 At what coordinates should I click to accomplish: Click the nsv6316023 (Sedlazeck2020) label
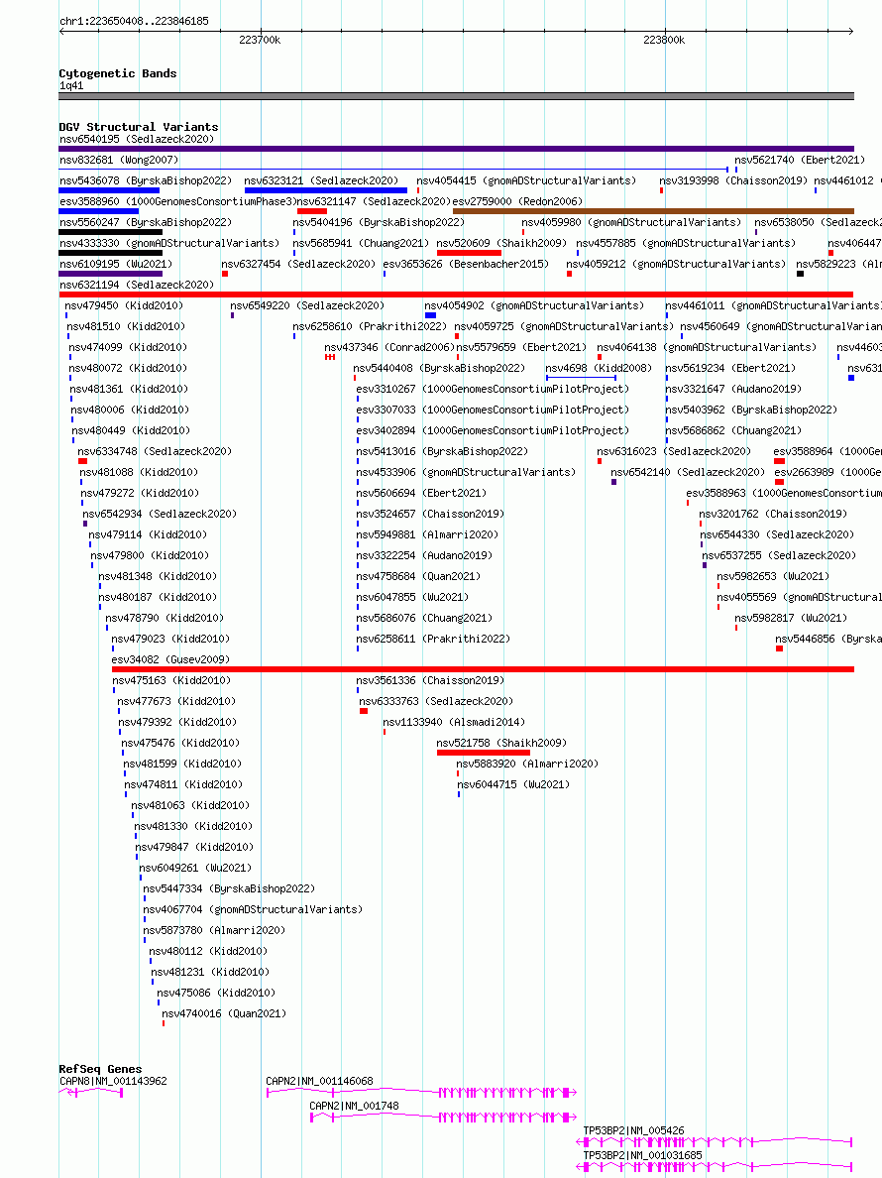pyautogui.click(x=673, y=451)
